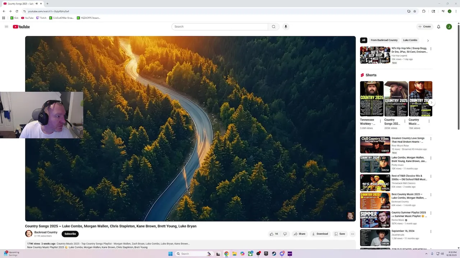This screenshot has height=258, width=460.
Task: Open options for Greatest Country Love Songs video
Action: click(431, 139)
